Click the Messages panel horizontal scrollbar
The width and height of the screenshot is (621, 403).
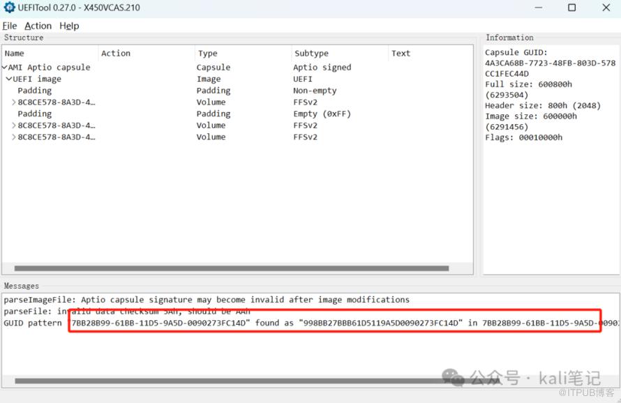click(x=230, y=381)
